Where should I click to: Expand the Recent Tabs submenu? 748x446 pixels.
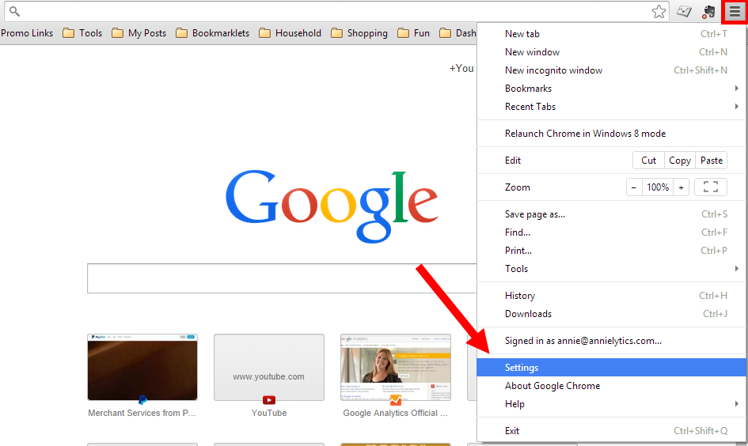tap(612, 106)
